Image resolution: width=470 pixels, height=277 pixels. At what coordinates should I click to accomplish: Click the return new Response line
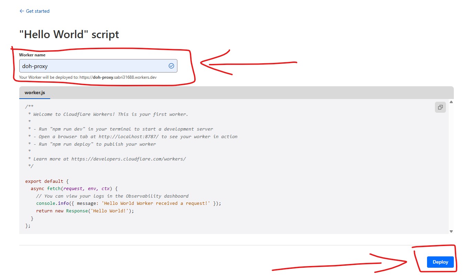click(85, 211)
